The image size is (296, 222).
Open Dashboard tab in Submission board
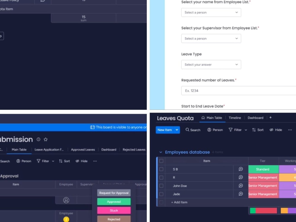tap(109, 149)
